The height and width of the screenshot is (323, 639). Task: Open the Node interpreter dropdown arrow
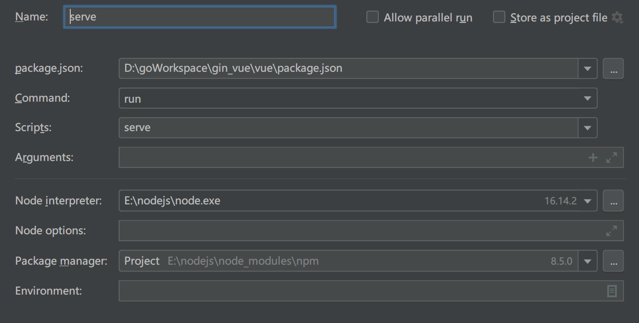point(588,201)
